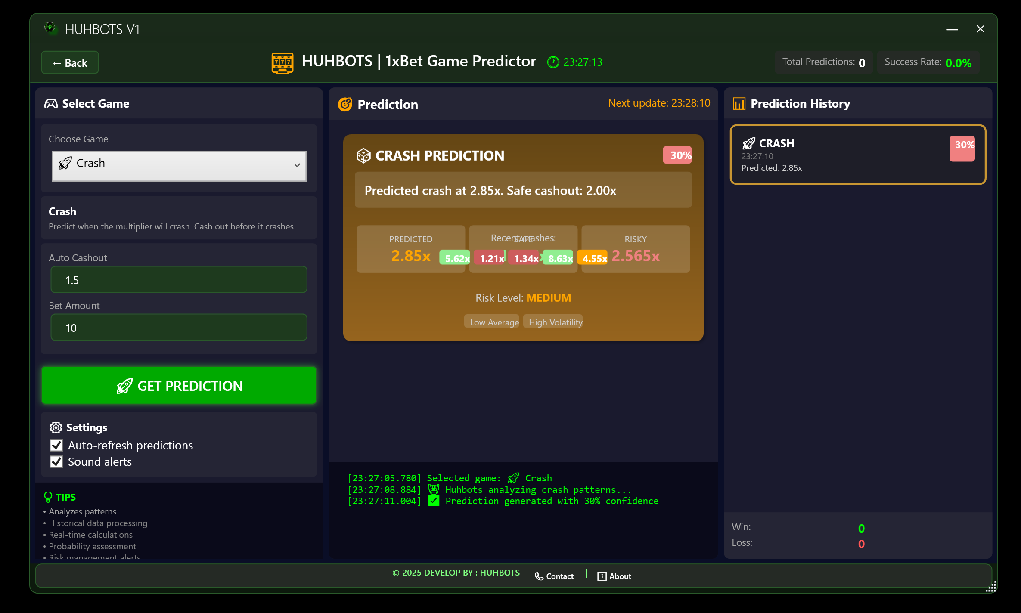The image size is (1021, 613).
Task: Click the Loss count value
Action: click(861, 544)
